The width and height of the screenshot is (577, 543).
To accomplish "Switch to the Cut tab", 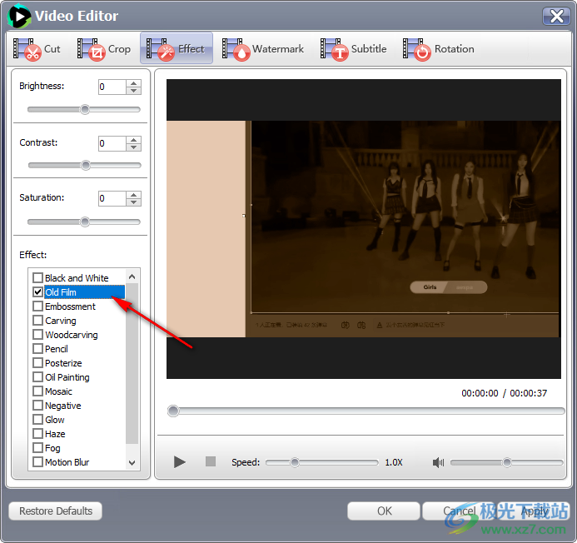I will click(x=37, y=49).
